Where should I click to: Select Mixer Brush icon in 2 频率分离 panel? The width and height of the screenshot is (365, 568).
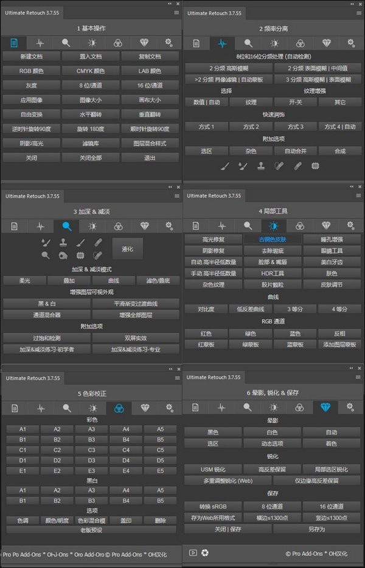242,166
